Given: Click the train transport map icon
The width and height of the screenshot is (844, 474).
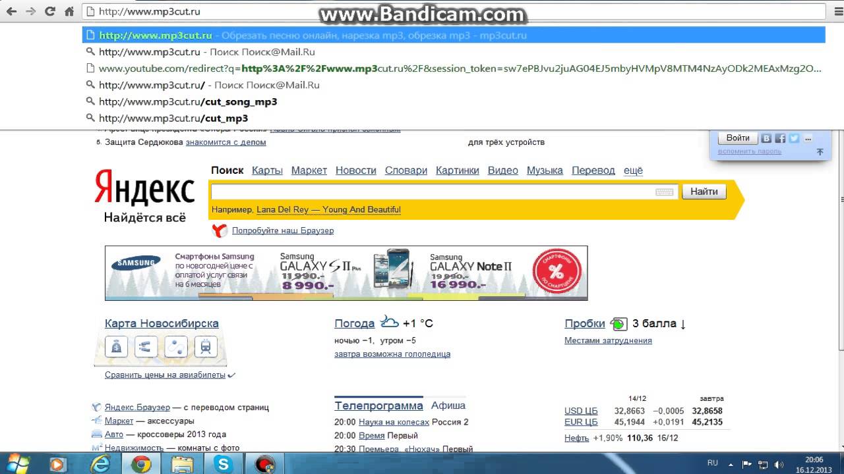Looking at the screenshot, I should [206, 346].
